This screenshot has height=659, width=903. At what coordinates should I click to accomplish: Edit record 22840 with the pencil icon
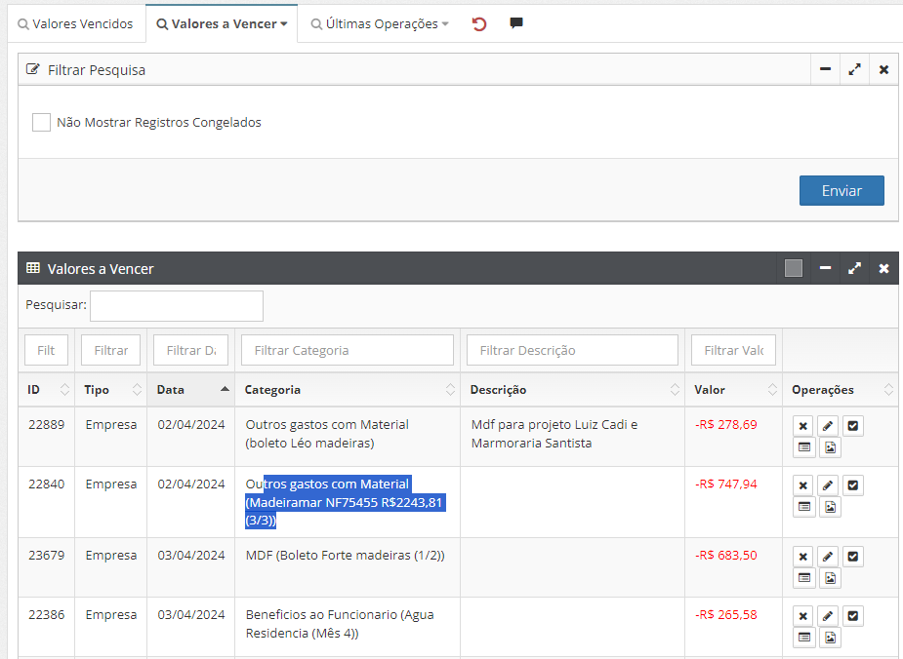tap(828, 485)
